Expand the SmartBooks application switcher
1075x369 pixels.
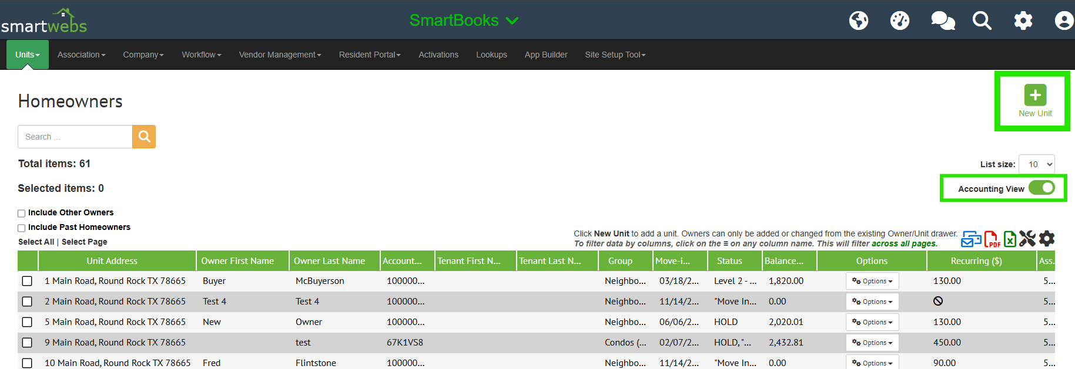464,21
